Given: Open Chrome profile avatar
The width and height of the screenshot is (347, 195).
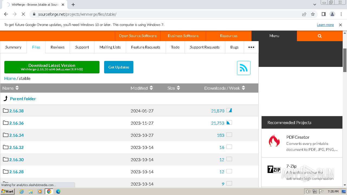Looking at the screenshot, I should [x=332, y=14].
